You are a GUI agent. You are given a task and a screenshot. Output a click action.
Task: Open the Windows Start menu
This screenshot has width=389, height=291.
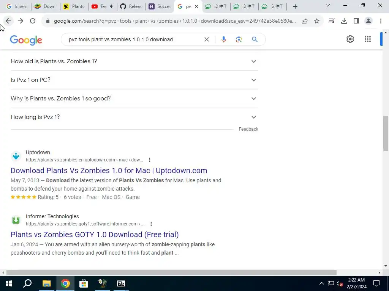click(x=9, y=283)
